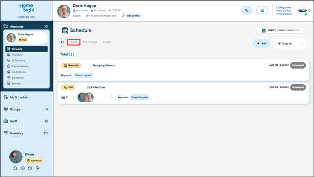Click the participants count icon
The image size is (314, 177).
click(x=63, y=97)
